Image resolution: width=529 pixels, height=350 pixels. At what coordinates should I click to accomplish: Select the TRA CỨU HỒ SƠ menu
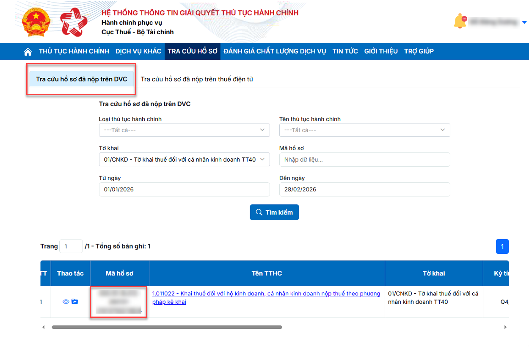(192, 51)
